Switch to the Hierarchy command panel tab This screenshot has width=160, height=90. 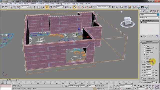coord(147,11)
